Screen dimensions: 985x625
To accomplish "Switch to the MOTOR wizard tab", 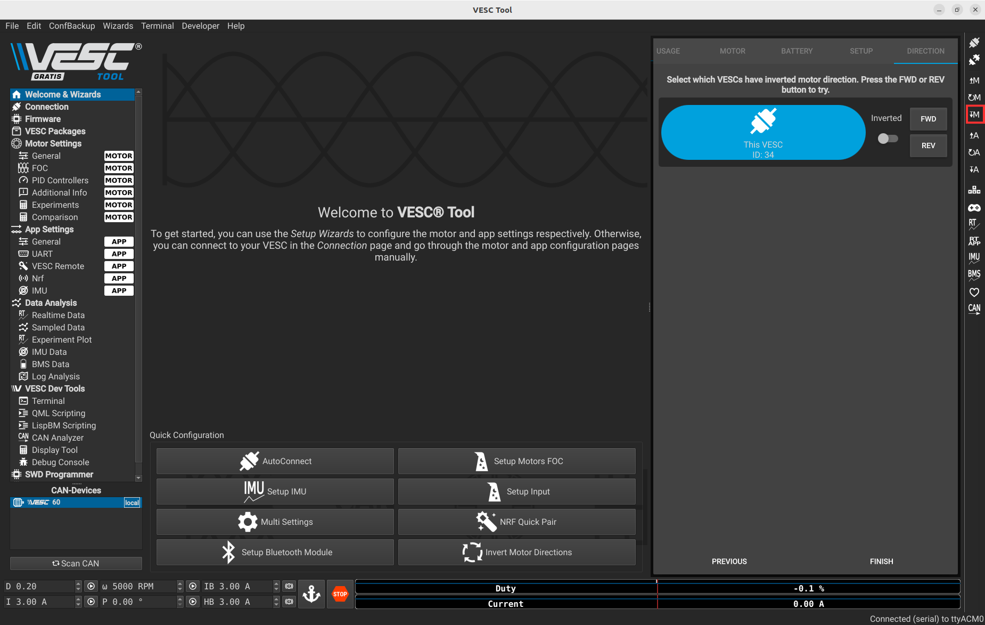I will coord(733,51).
